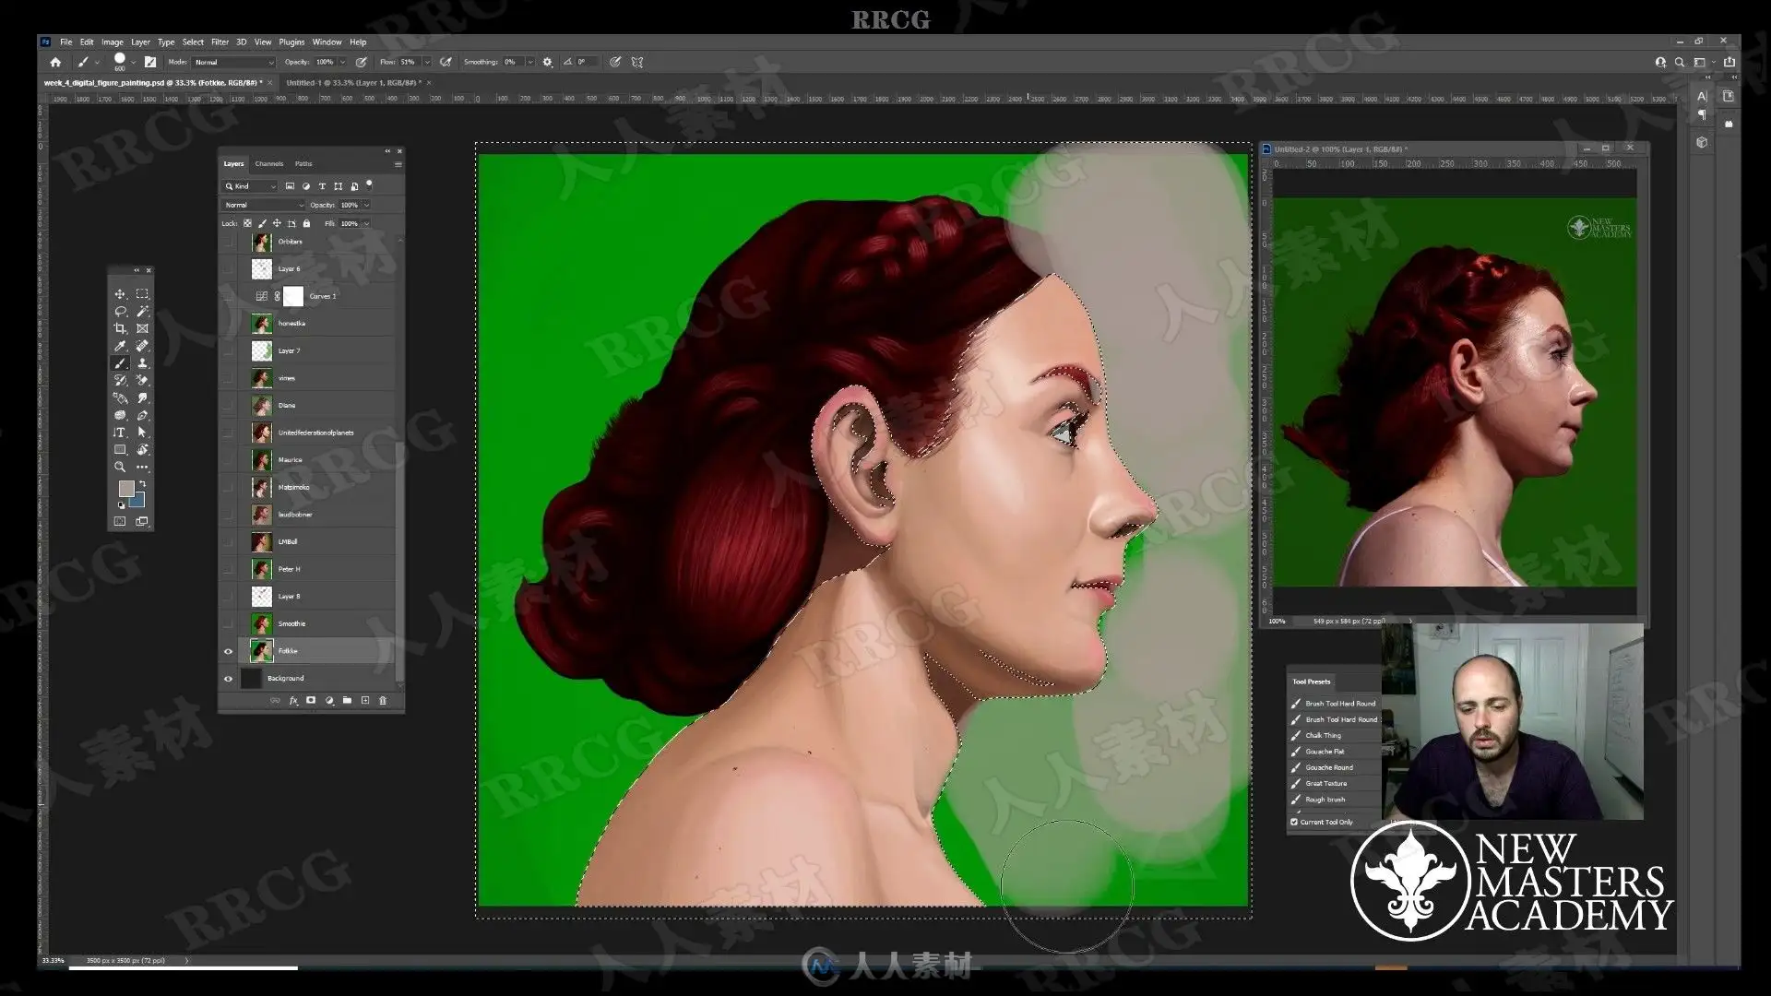Screen dimensions: 1771x996
Task: Hide the Background layer
Action: point(229,679)
